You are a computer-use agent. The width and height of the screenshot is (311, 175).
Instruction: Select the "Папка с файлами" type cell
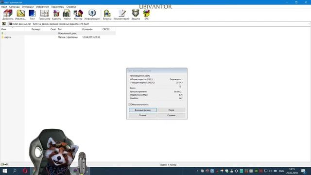tap(68, 37)
